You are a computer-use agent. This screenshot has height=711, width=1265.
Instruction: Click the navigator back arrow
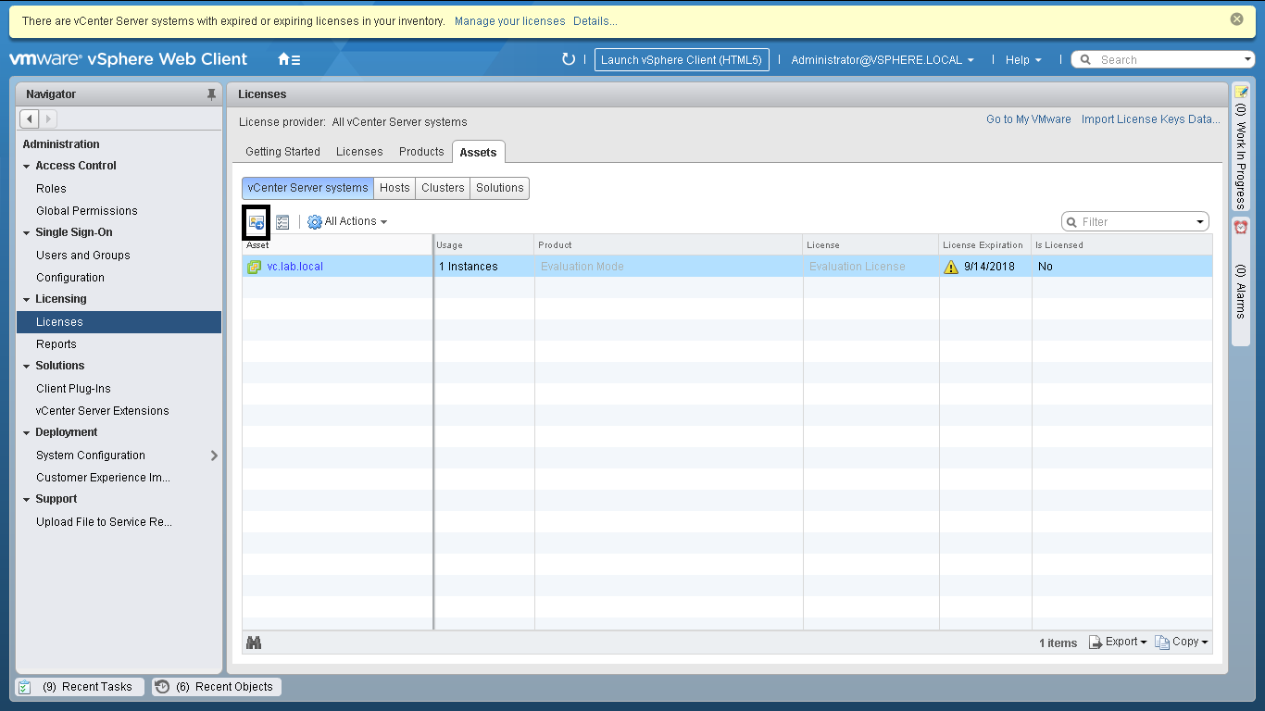(29, 118)
